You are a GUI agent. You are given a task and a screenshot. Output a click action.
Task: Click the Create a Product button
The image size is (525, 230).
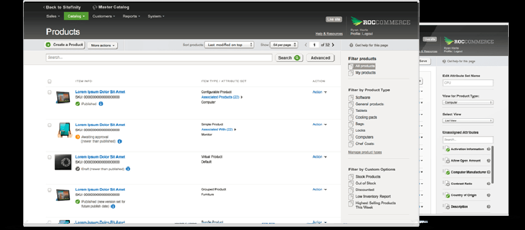point(64,45)
